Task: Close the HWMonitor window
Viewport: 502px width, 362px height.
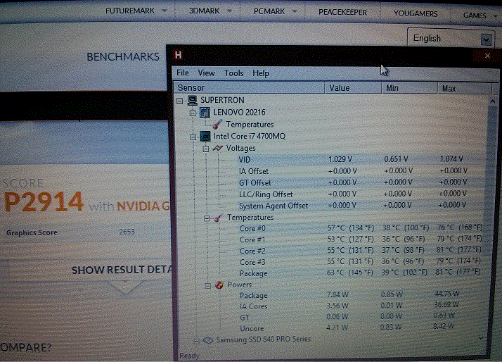Action: pos(487,56)
